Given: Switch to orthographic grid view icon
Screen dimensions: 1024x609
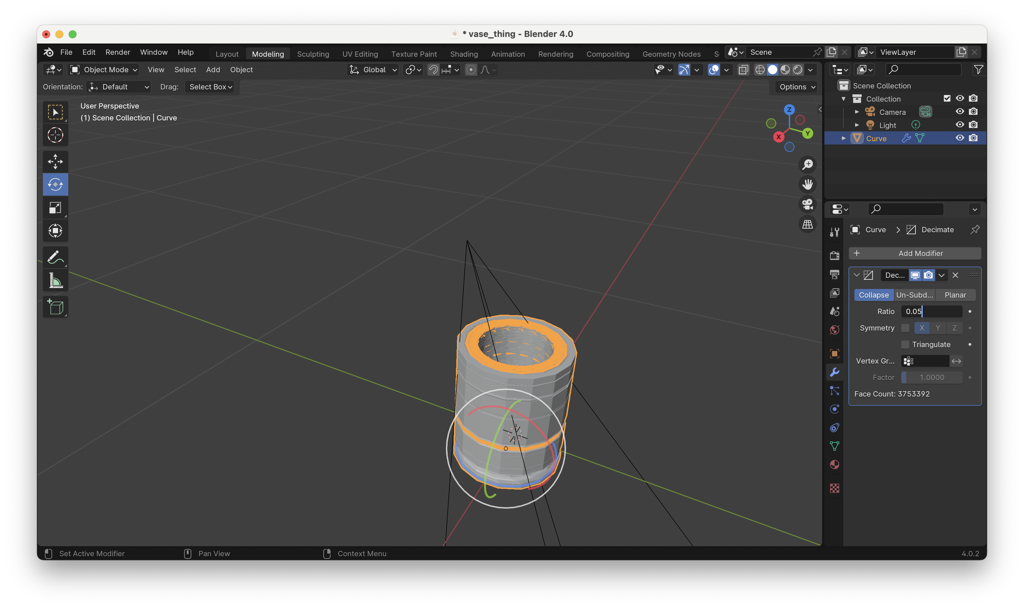Looking at the screenshot, I should [807, 224].
